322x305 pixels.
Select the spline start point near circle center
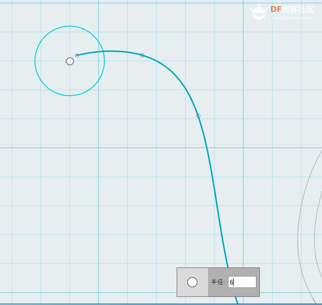[77, 56]
